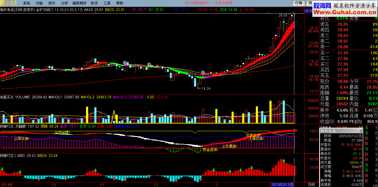
Task: Click the 地量买点 volume indicator label
Action: 7,97
